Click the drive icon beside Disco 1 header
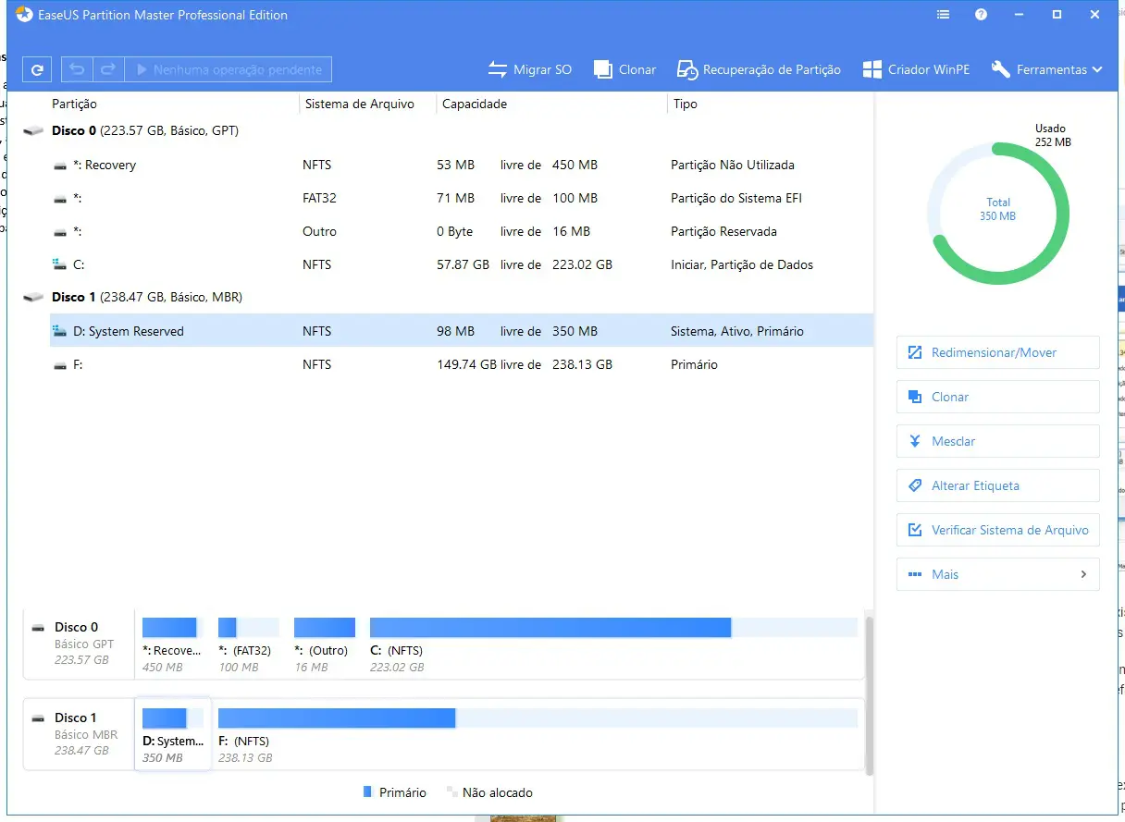Image resolution: width=1125 pixels, height=822 pixels. point(33,298)
